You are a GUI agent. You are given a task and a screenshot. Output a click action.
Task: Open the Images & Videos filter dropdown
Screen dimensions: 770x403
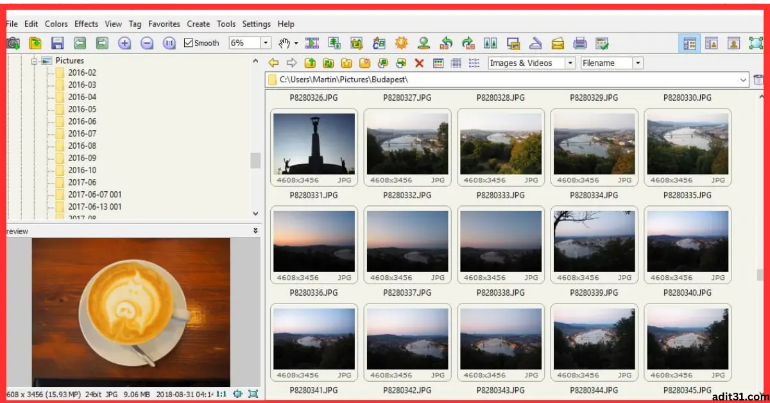click(570, 63)
